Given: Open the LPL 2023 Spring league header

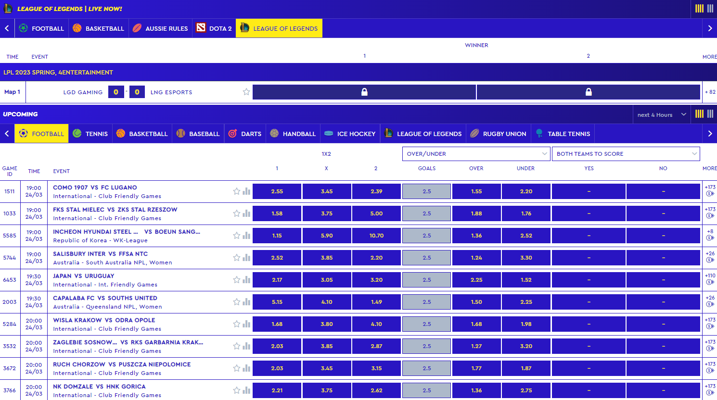Looking at the screenshot, I should (x=358, y=72).
